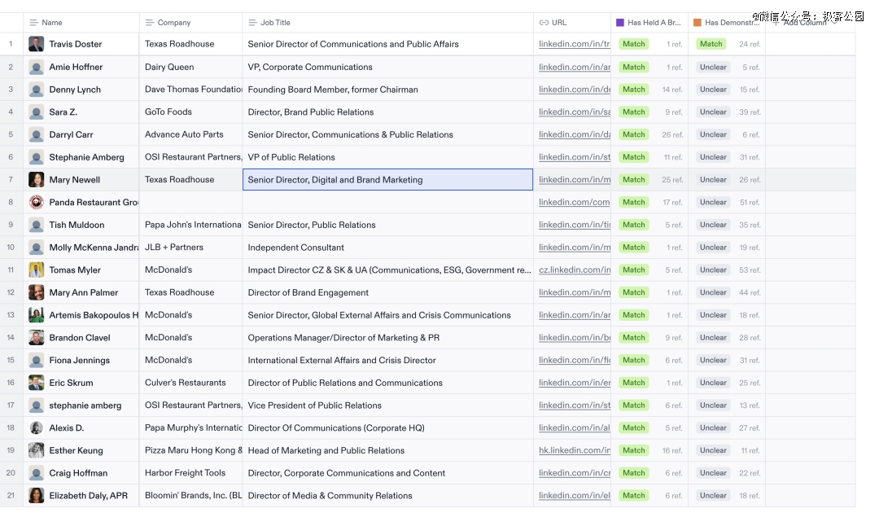Click the orange square icon in column header
Screen dimensions: 879x526
698,23
